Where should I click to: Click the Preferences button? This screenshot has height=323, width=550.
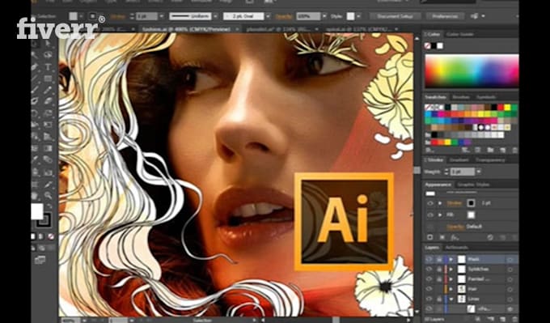(x=445, y=16)
